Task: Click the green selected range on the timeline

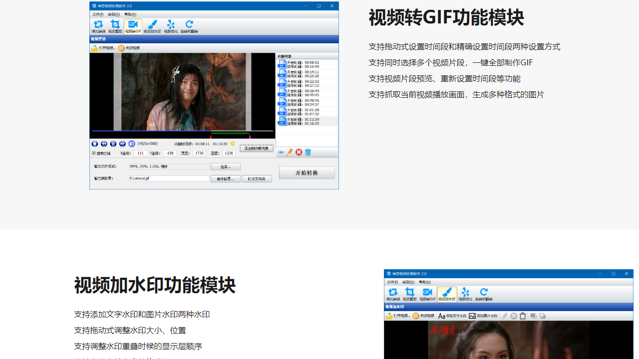Action: pos(230,133)
